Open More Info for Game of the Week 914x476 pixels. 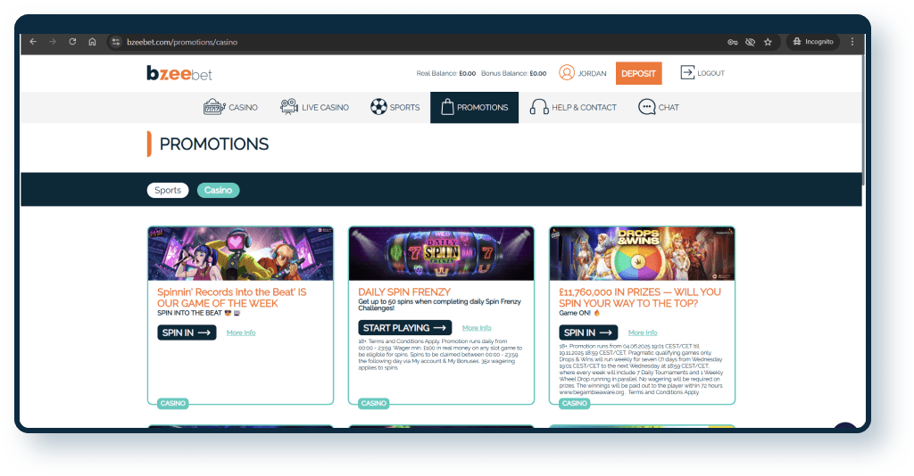pyautogui.click(x=241, y=332)
